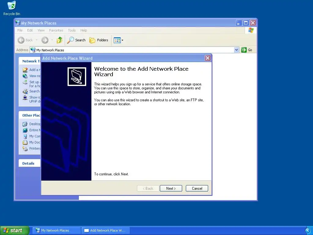Screen dimensions: 313x235
Task: Open My Documents from Other Places
Action: pyautogui.click(x=31, y=143)
